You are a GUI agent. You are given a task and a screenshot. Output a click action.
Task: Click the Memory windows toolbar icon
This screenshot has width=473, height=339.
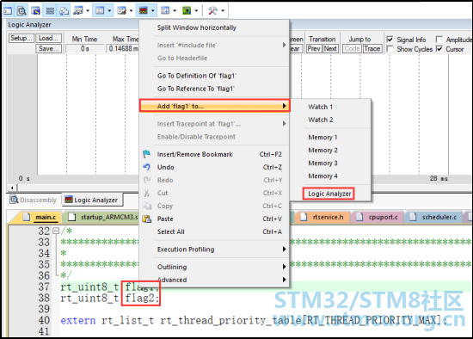(x=100, y=11)
